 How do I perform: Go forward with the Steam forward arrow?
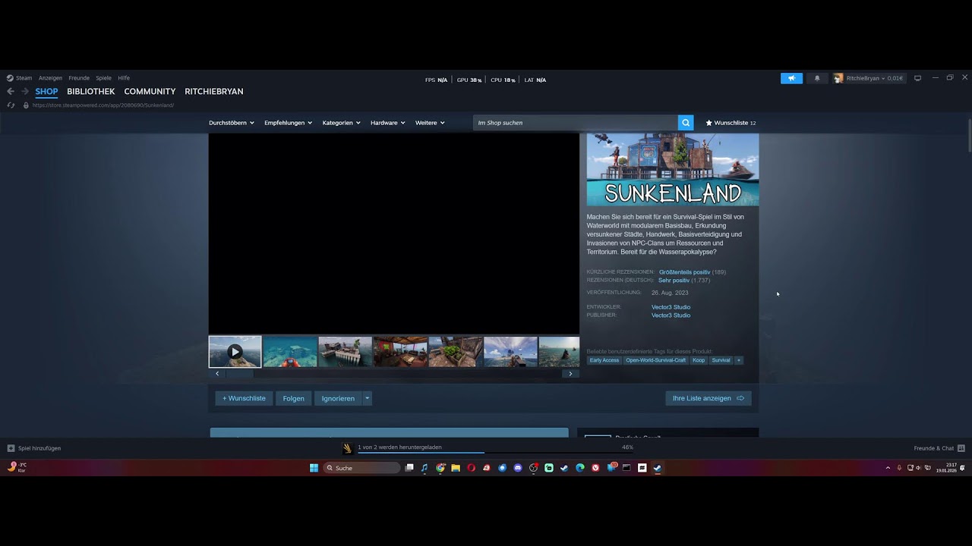pyautogui.click(x=25, y=92)
